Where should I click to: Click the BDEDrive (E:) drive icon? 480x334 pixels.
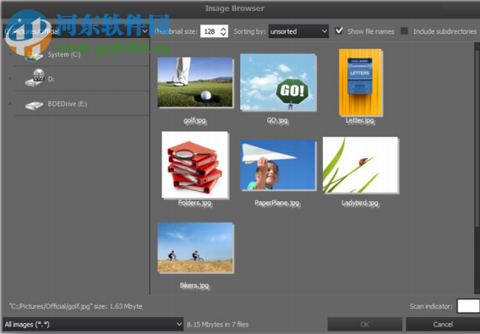[x=34, y=106]
